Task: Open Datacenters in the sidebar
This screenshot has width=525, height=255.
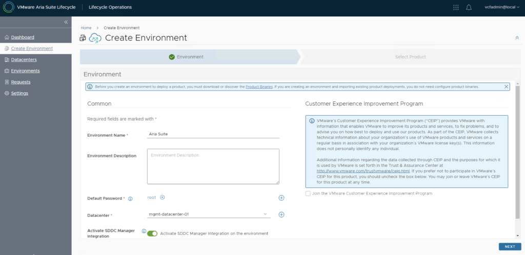Action: click(24, 59)
